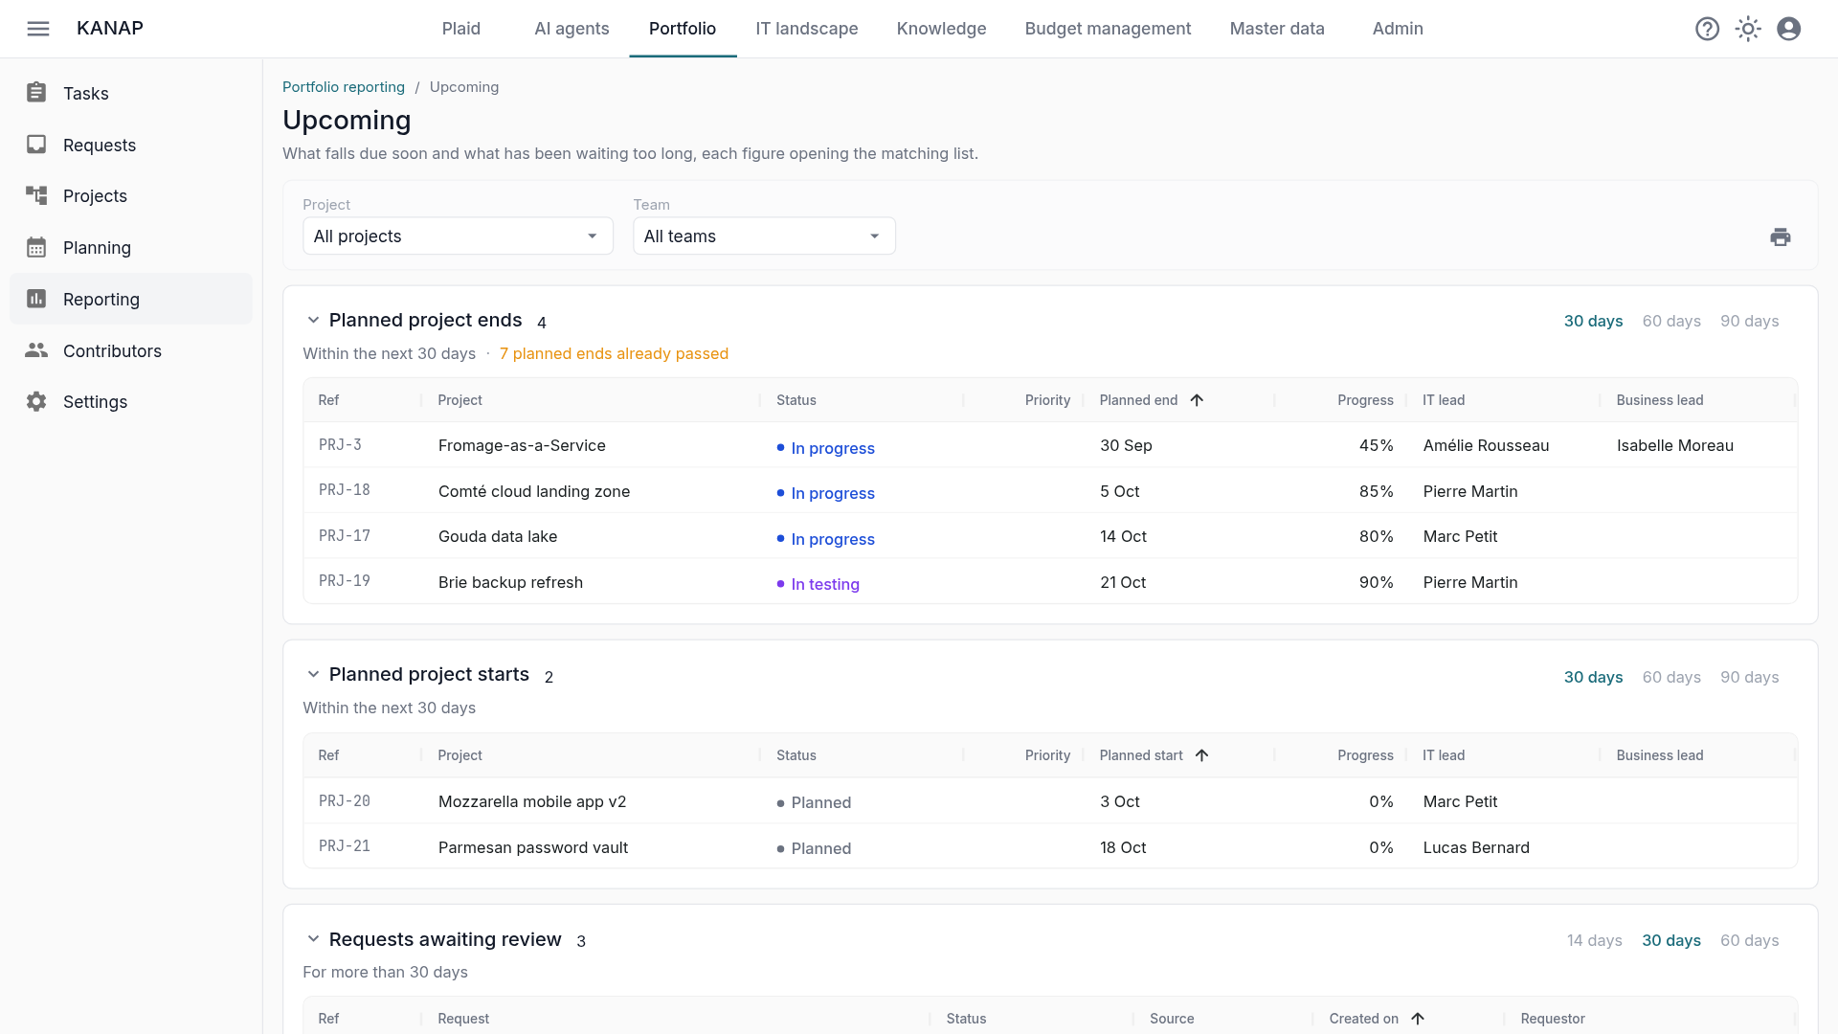Image resolution: width=1838 pixels, height=1034 pixels.
Task: Collapse the Planned project ends section
Action: [313, 320]
